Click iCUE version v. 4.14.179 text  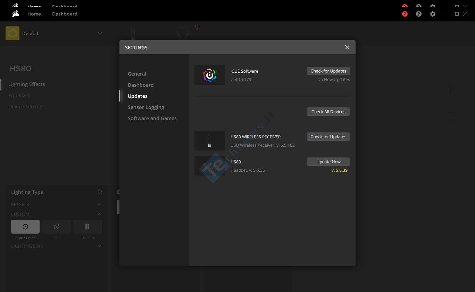click(x=241, y=80)
